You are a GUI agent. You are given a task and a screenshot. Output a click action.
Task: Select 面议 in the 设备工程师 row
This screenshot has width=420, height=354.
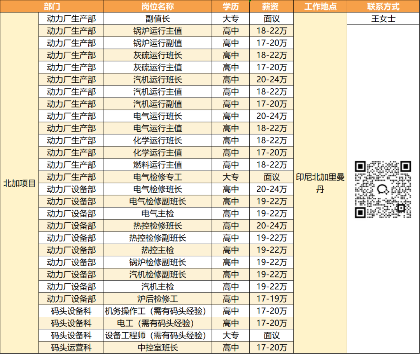coord(271,335)
